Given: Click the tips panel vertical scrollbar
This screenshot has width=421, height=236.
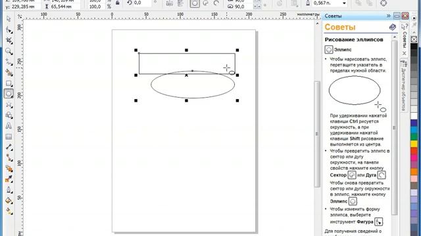Looking at the screenshot, I should tap(394, 128).
